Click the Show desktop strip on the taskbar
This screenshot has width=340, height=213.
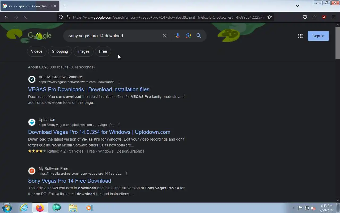(338, 208)
